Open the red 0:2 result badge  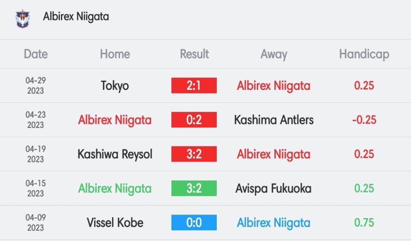tap(194, 120)
